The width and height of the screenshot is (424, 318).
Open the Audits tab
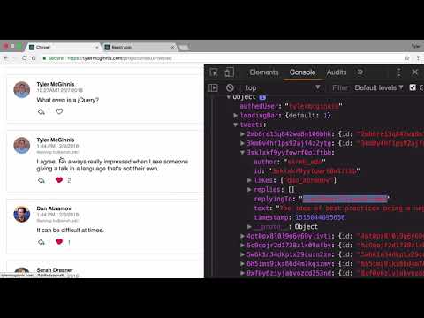337,72
